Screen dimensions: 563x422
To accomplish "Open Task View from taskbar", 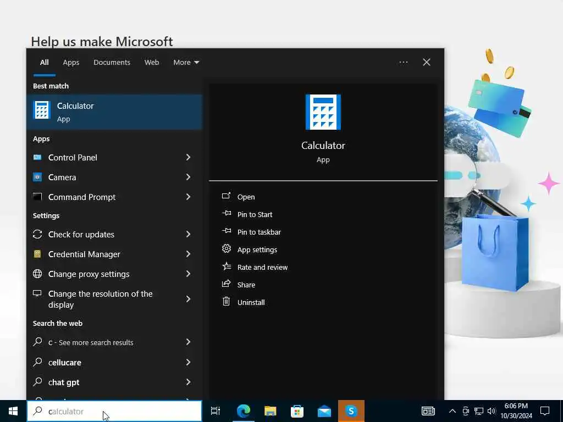I will coord(215,411).
